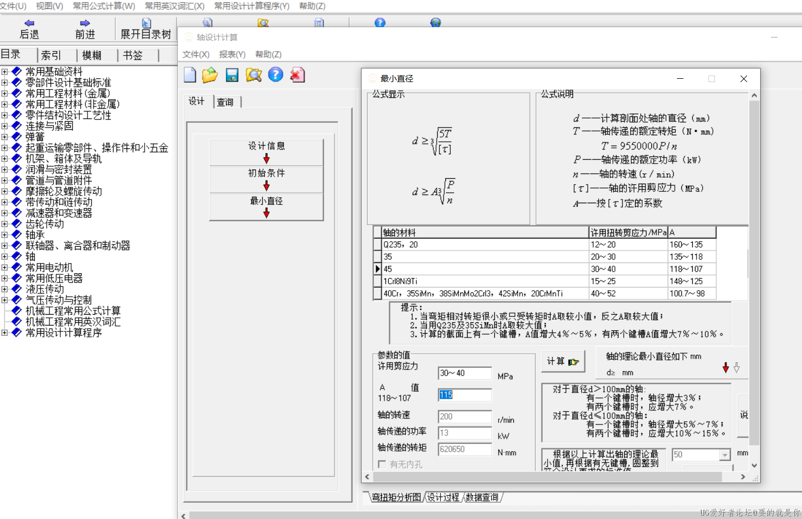Switch to 模糊 tab
802x519 pixels.
tap(92, 55)
